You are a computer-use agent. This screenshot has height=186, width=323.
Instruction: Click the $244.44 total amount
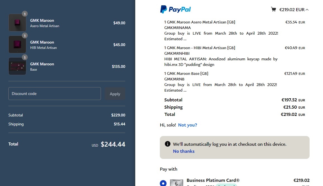(x=113, y=144)
